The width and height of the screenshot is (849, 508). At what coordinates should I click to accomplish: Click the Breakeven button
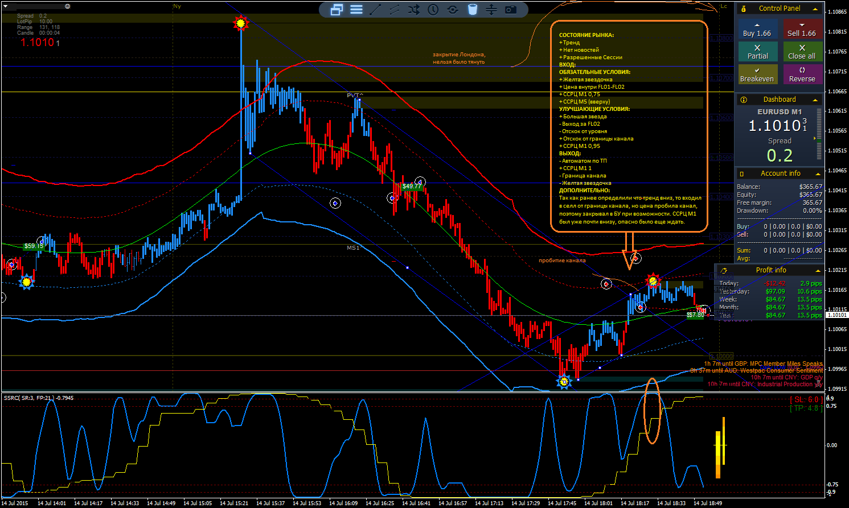coord(757,75)
